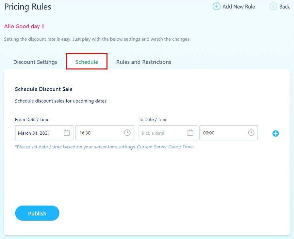
Task: Click the To Time clock icon
Action: tap(251, 133)
